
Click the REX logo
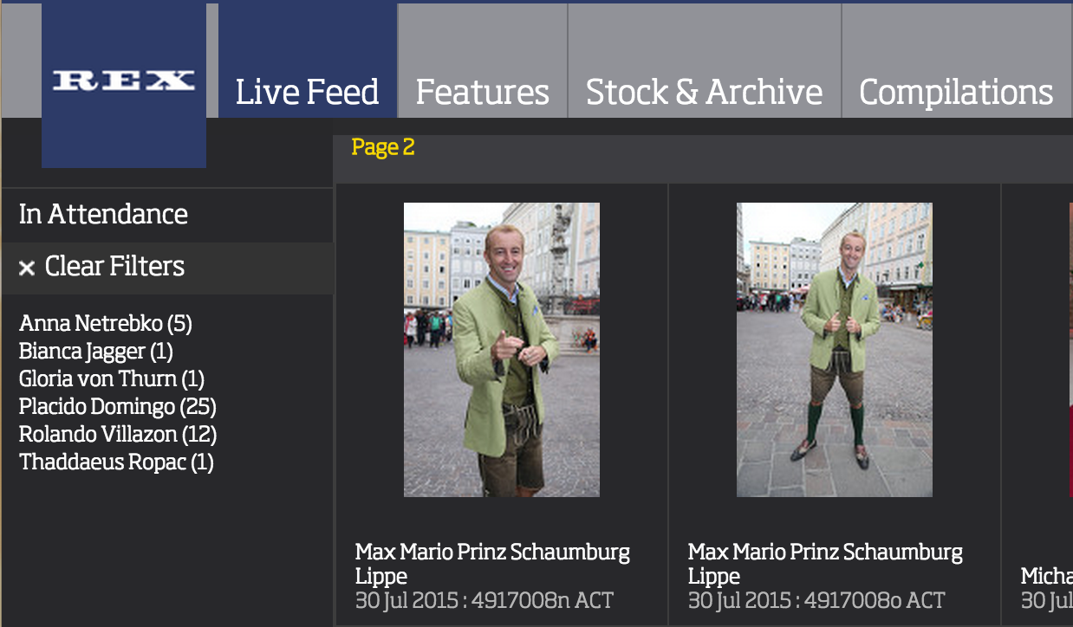123,81
